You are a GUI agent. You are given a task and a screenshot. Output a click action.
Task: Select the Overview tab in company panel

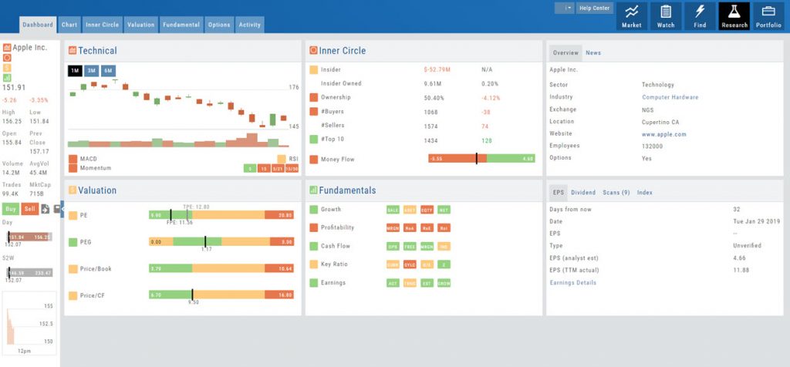pyautogui.click(x=565, y=53)
